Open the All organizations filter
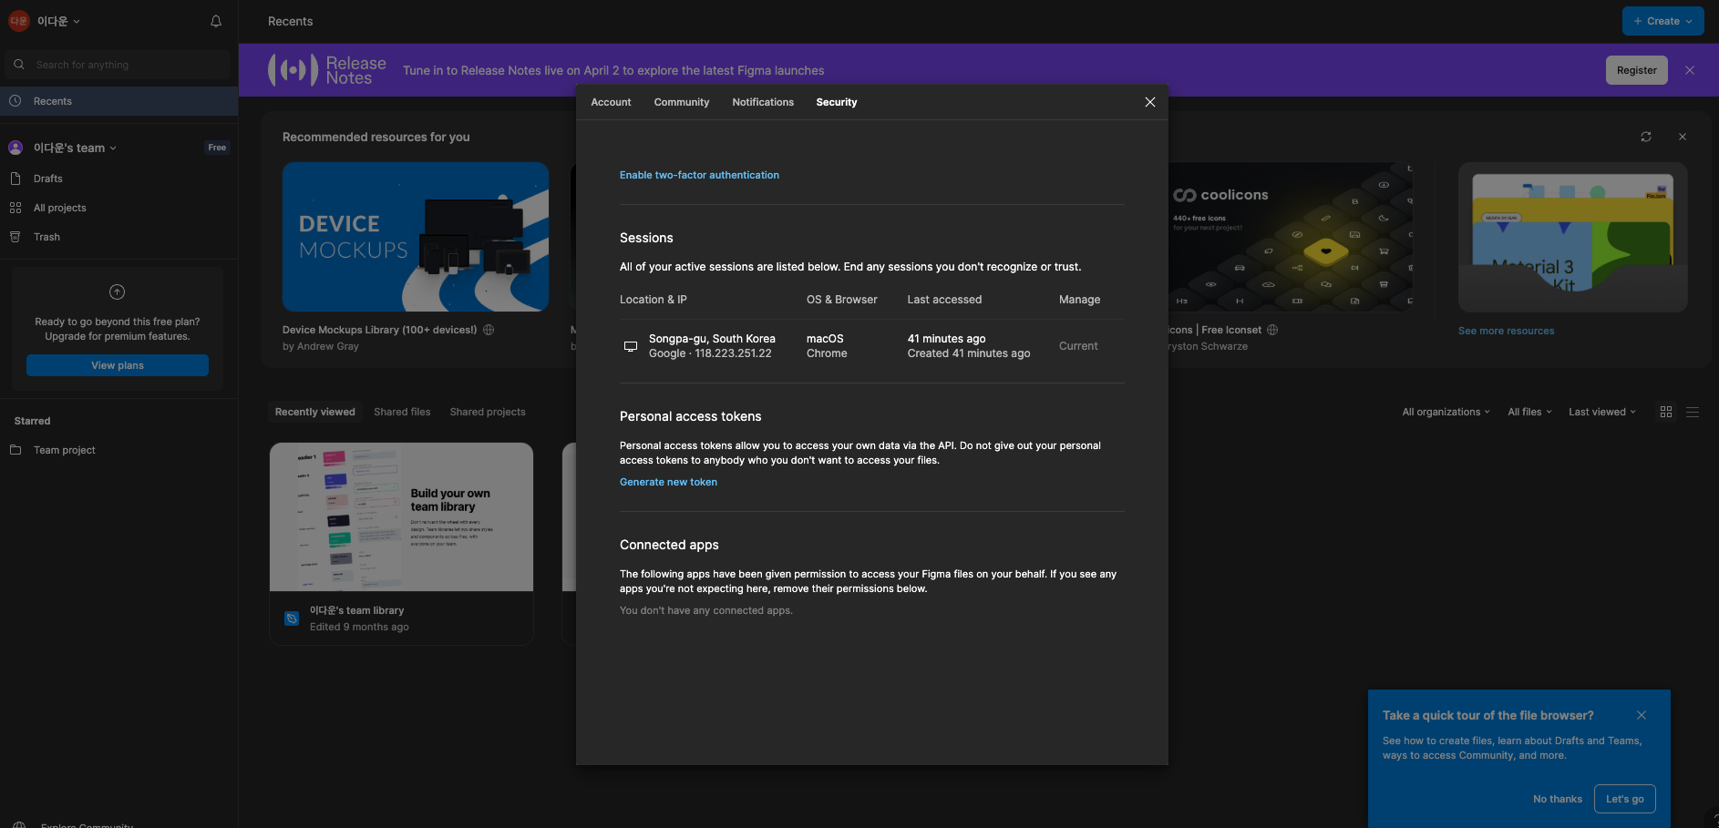The image size is (1719, 828). (1446, 412)
